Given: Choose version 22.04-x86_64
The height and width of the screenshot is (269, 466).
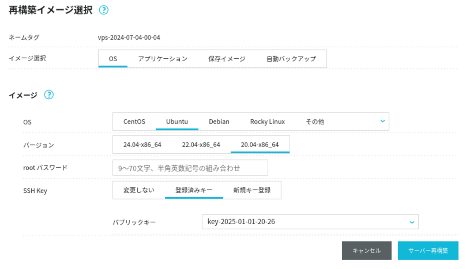Looking at the screenshot, I should [x=201, y=145].
